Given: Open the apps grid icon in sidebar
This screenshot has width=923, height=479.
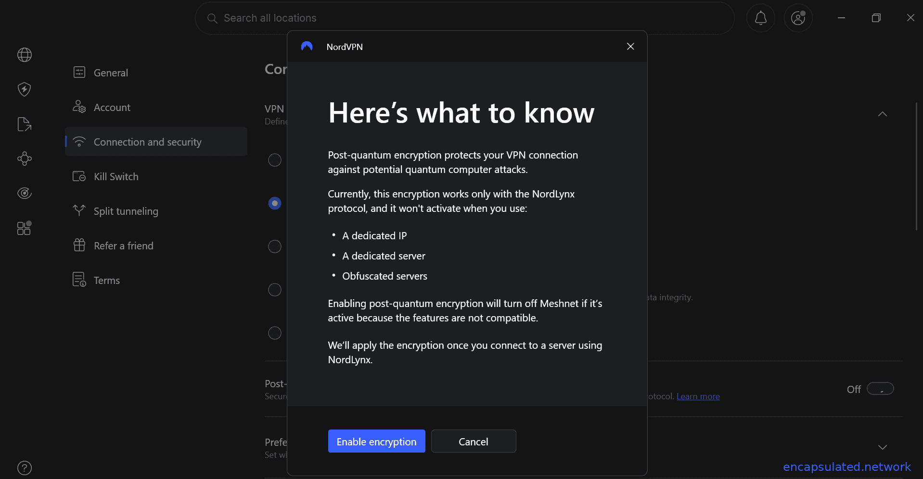Looking at the screenshot, I should (25, 228).
